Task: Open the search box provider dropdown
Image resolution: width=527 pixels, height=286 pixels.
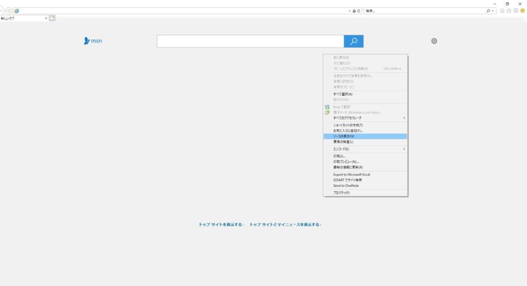Action: click(493, 11)
